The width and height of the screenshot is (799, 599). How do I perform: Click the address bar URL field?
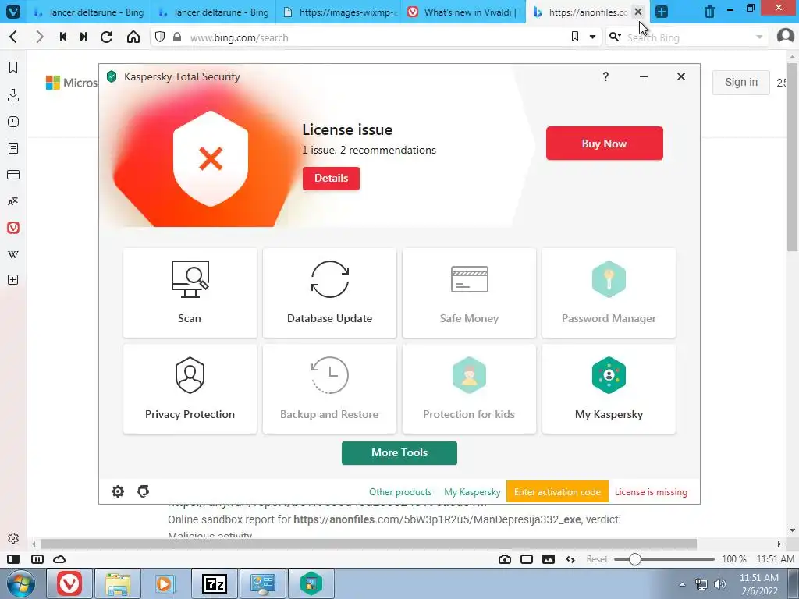pyautogui.click(x=377, y=37)
